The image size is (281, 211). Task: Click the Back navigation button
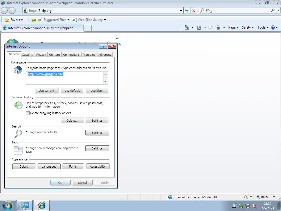4,11
